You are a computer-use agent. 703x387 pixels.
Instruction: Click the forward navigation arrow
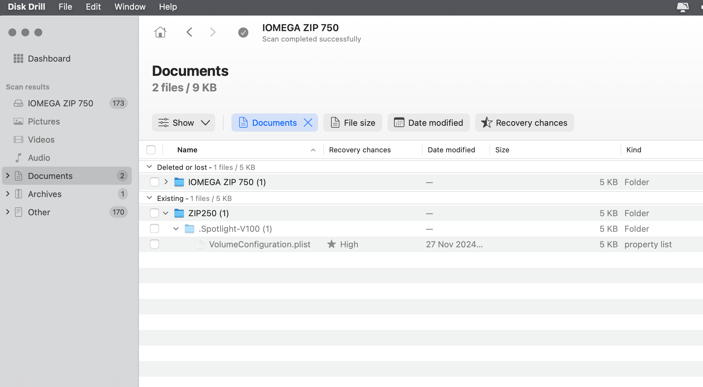213,32
